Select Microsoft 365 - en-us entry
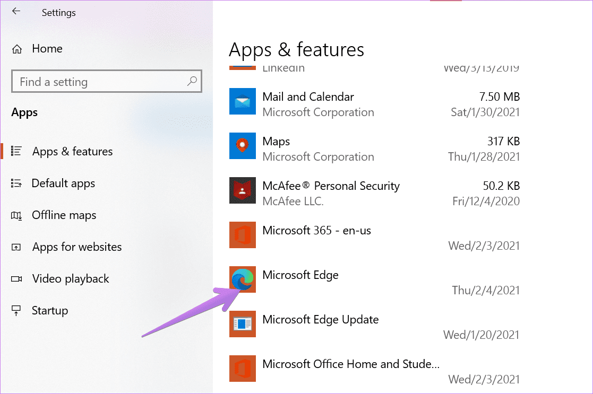Screen dimensions: 593x394 316,231
